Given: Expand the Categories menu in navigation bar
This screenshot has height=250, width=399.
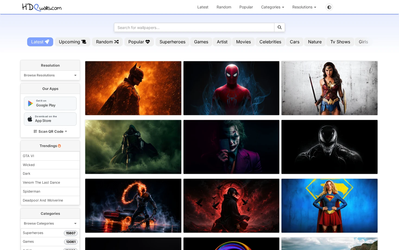Looking at the screenshot, I should pyautogui.click(x=273, y=7).
